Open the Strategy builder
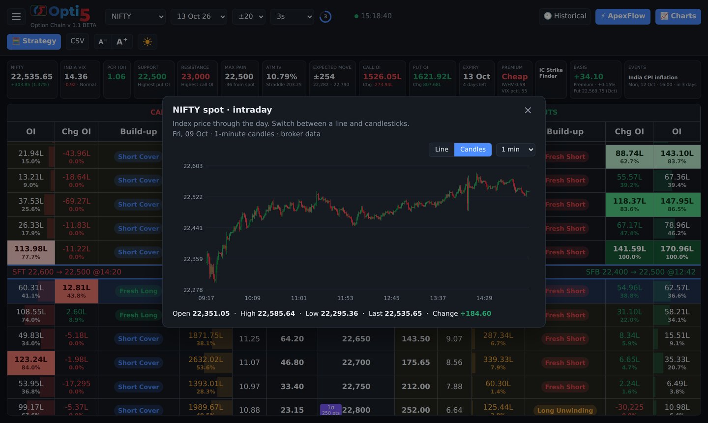708x423 pixels. coord(34,41)
